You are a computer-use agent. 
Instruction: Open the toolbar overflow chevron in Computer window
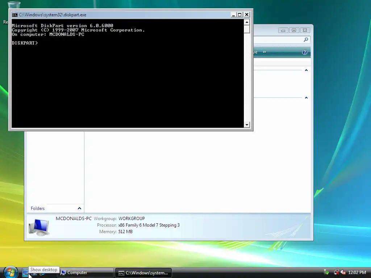pos(264,52)
